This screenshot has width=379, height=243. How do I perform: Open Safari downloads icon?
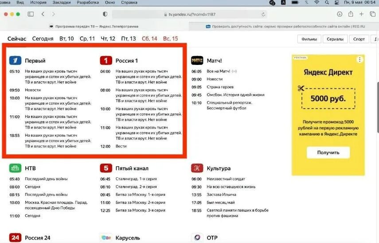[340, 14]
